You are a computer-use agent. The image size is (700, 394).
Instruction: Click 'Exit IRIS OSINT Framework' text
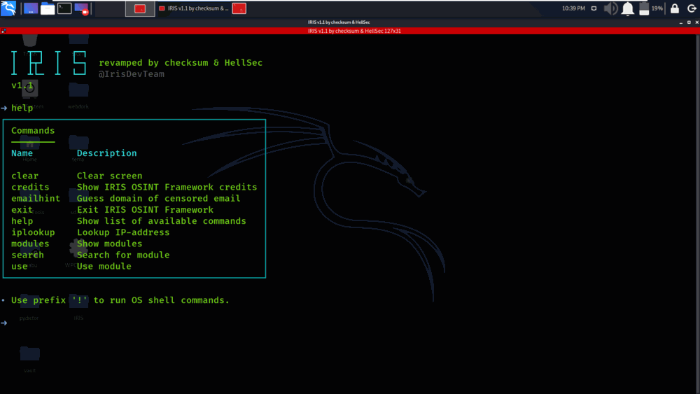(145, 210)
